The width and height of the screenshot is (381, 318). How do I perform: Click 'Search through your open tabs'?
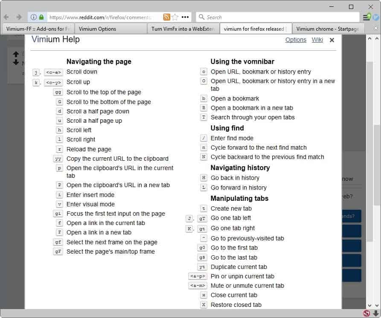(x=253, y=118)
